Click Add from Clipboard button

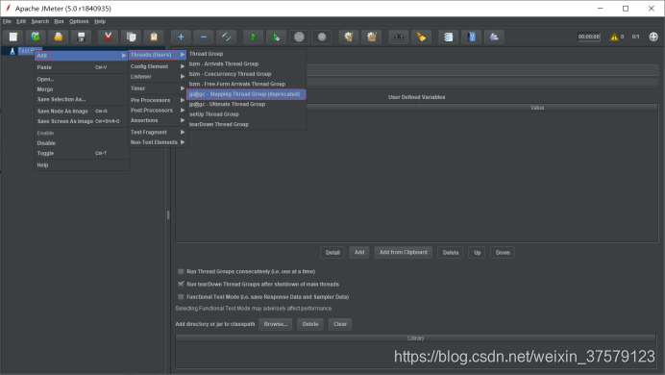(404, 252)
